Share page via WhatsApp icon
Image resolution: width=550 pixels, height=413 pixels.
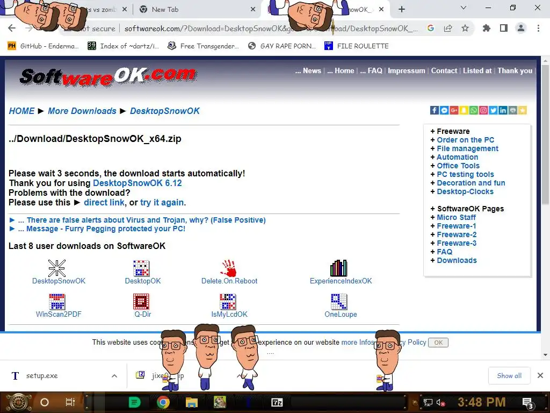[x=474, y=110]
